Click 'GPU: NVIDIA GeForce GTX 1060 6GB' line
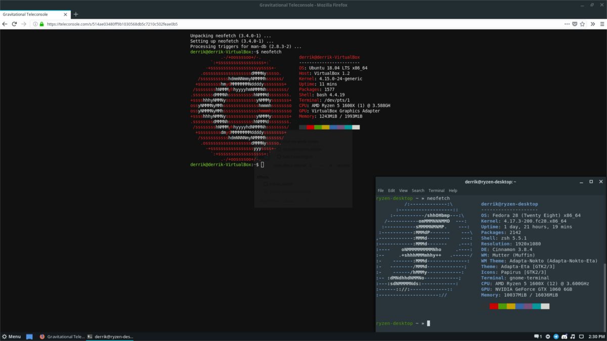This screenshot has height=341, width=607. (x=527, y=289)
